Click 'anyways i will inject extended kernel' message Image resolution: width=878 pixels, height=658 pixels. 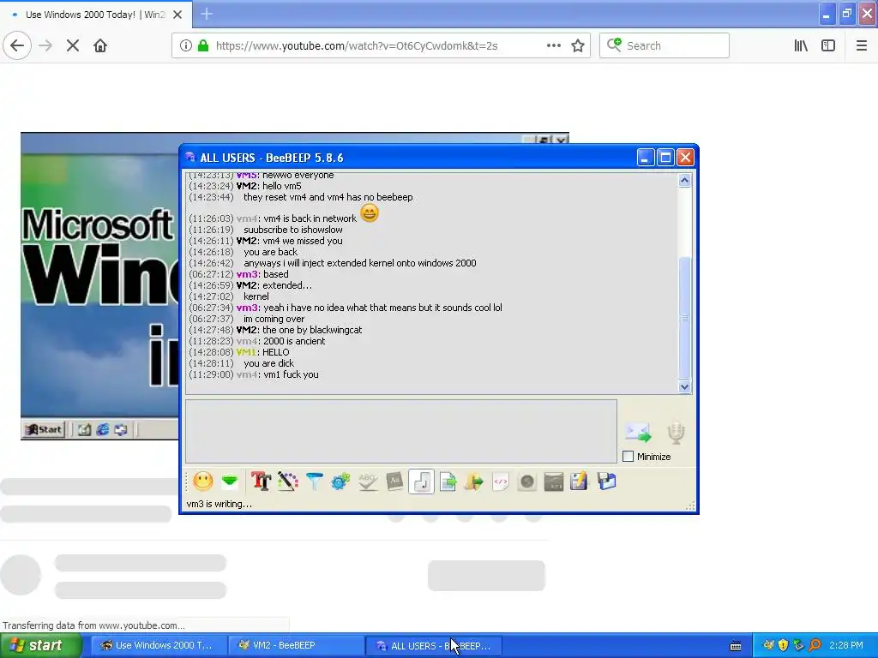click(x=360, y=263)
